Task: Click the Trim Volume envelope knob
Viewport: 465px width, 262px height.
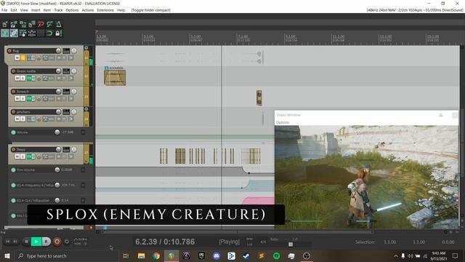Action: (x=57, y=170)
